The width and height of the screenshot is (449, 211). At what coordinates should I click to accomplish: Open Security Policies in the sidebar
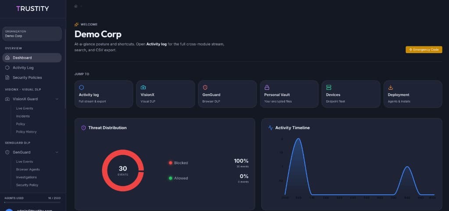pyautogui.click(x=32, y=77)
